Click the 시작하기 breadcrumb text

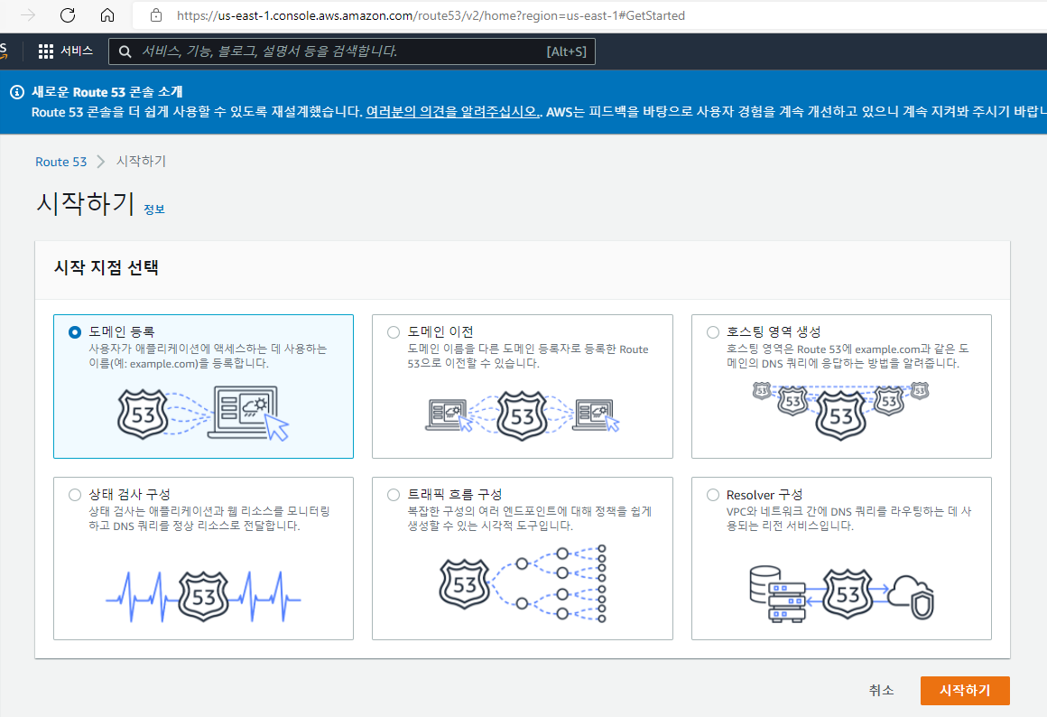141,161
